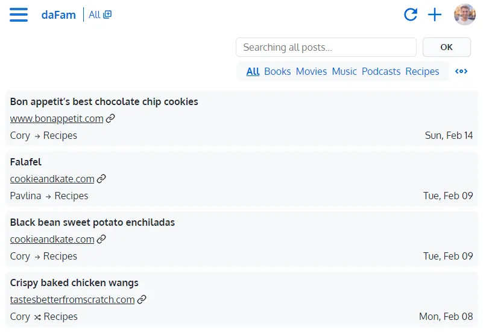483x332 pixels.
Task: Click link icon beside www.bonappetit.com
Action: point(110,118)
